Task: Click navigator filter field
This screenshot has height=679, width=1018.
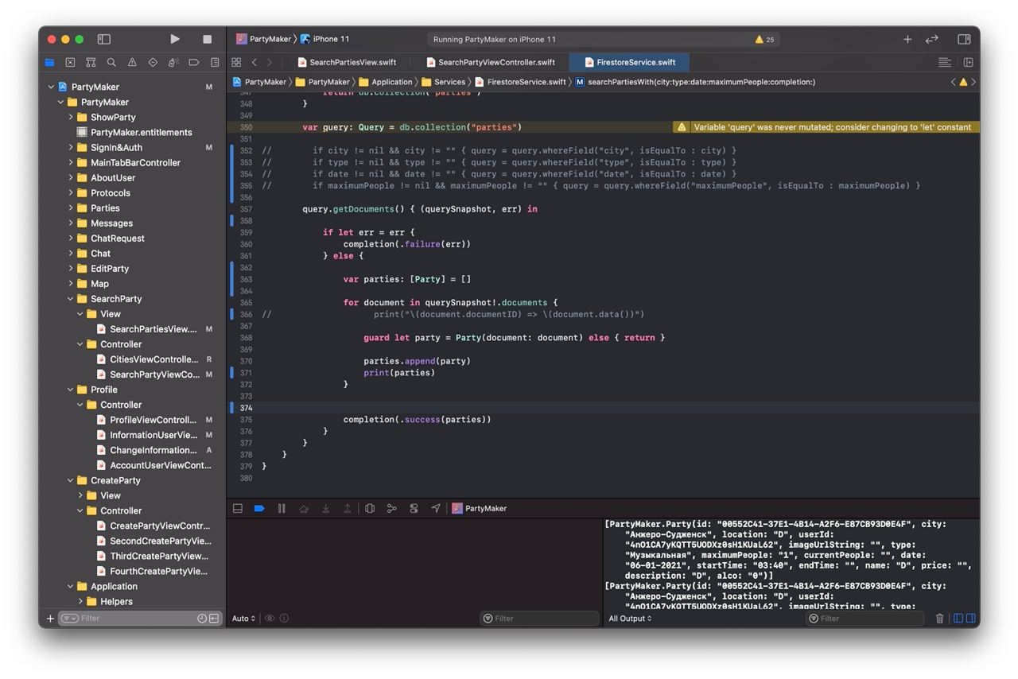Action: (x=140, y=619)
